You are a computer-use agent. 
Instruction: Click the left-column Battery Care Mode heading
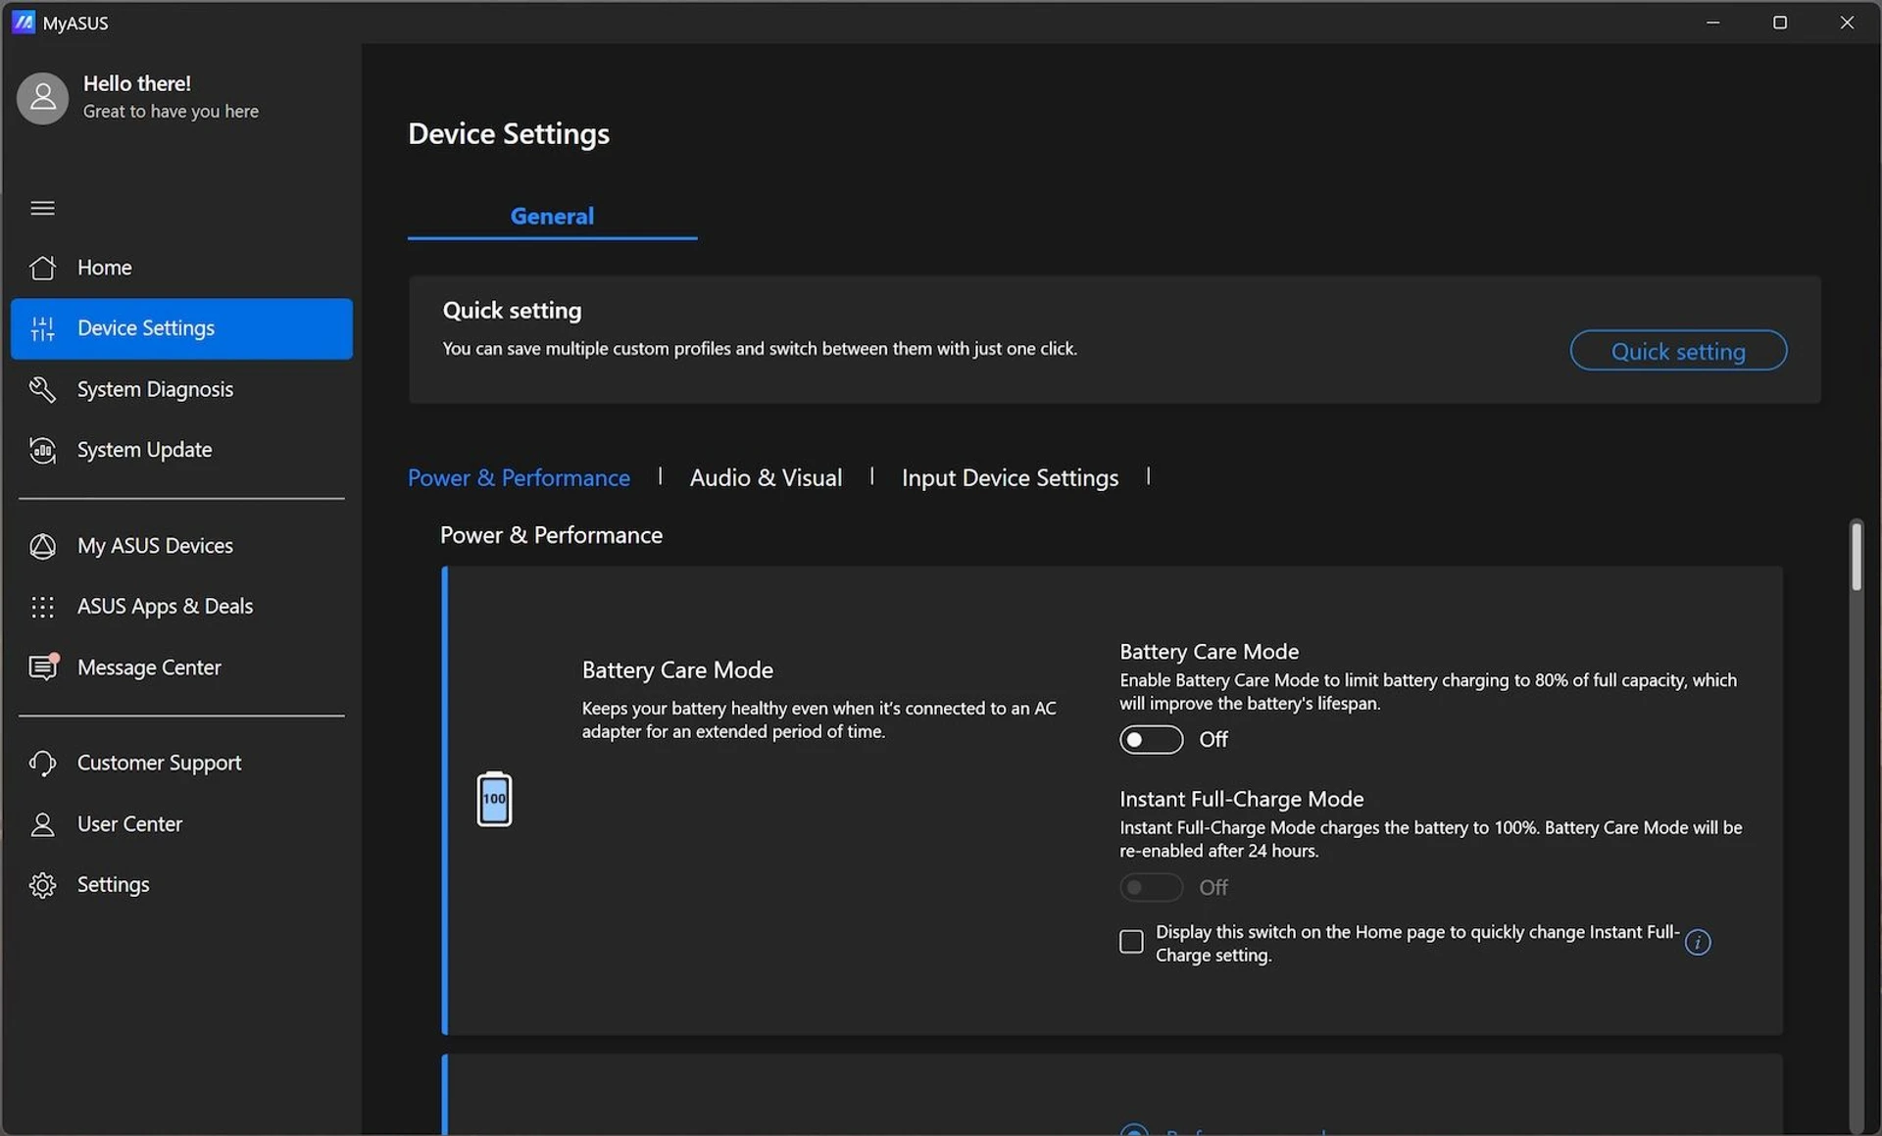click(x=677, y=670)
